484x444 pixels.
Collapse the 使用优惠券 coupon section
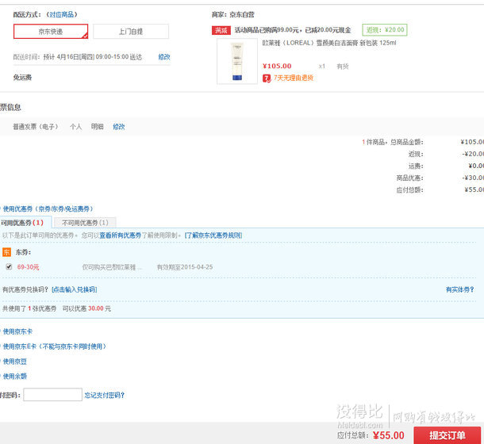point(48,208)
